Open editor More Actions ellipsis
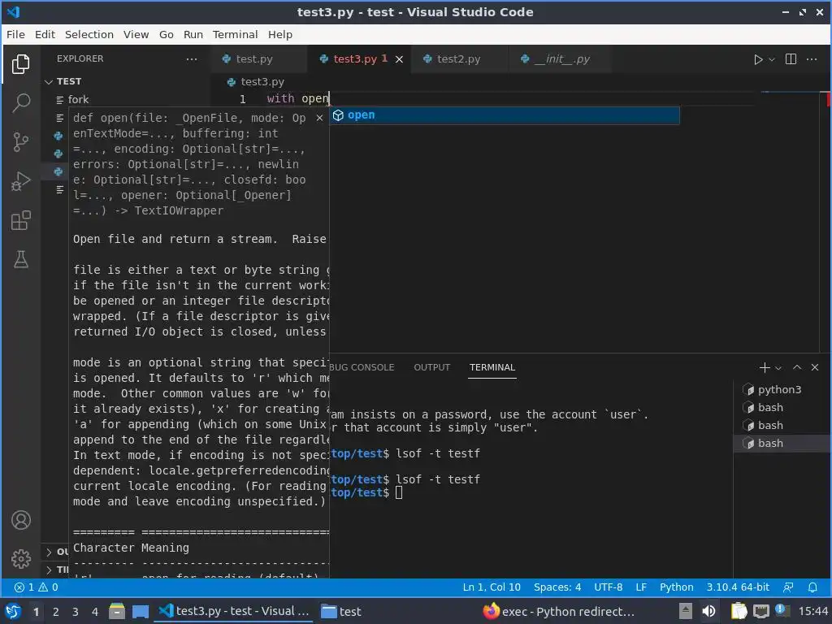This screenshot has width=832, height=624. click(x=812, y=59)
